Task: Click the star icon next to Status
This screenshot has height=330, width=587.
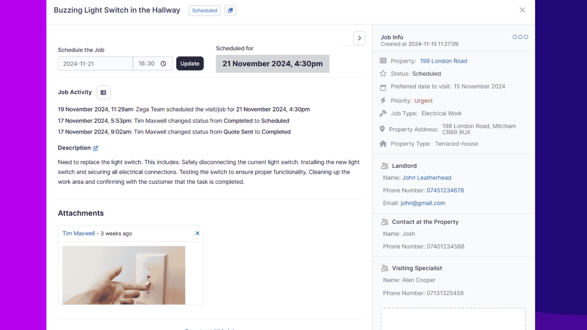Action: point(383,73)
